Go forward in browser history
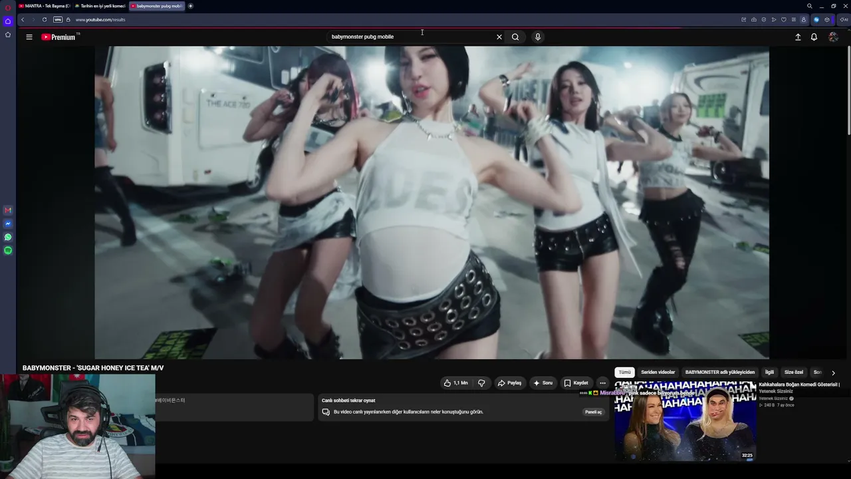The height and width of the screenshot is (479, 851). (x=33, y=20)
